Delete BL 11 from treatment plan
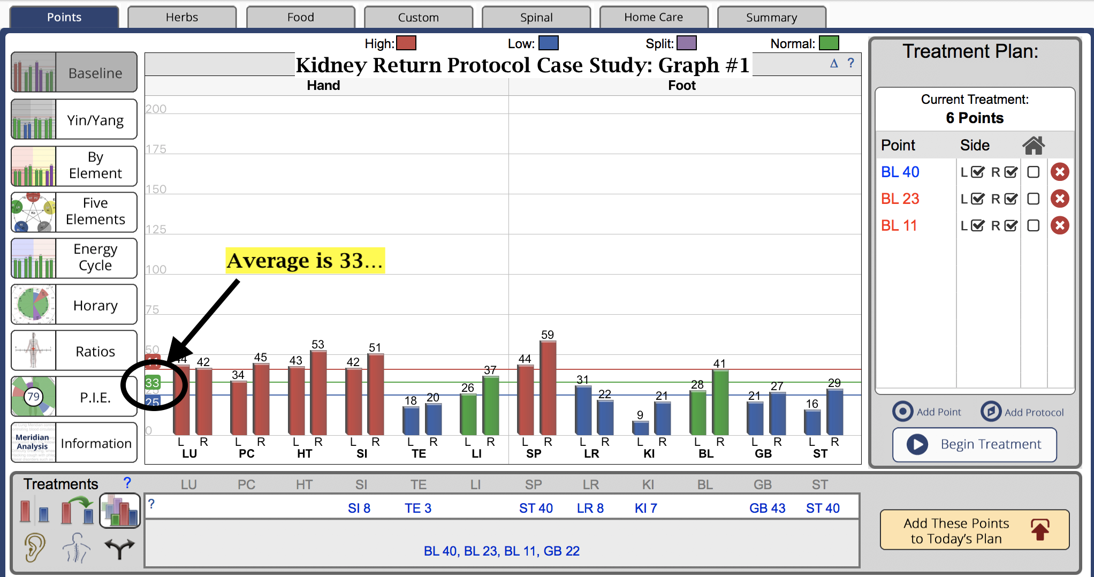Viewport: 1094px width, 577px height. pos(1060,225)
